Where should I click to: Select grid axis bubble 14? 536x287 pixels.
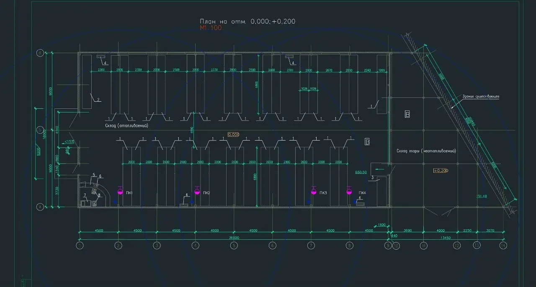coord(503,246)
